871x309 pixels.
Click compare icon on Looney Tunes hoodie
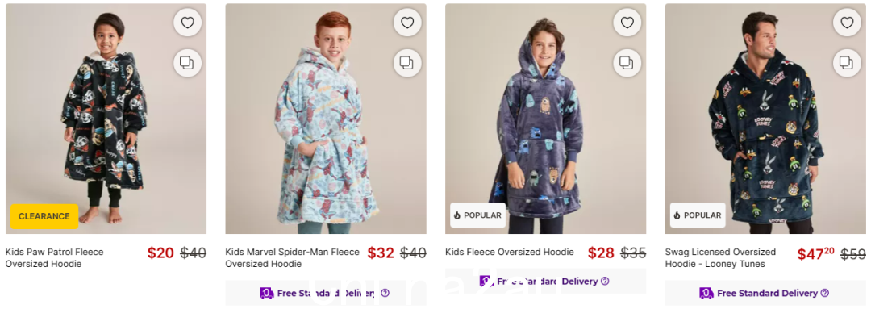847,63
